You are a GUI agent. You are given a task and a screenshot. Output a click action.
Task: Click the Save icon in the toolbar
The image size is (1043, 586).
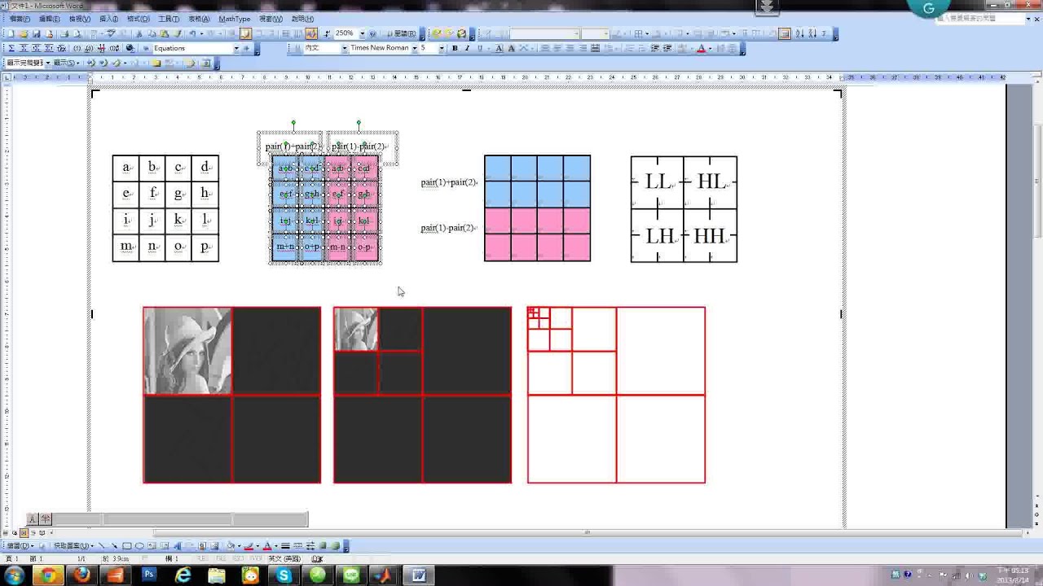coord(37,33)
